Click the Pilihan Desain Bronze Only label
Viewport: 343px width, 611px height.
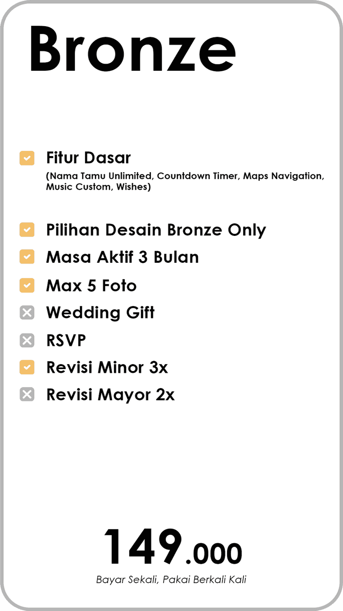156,230
